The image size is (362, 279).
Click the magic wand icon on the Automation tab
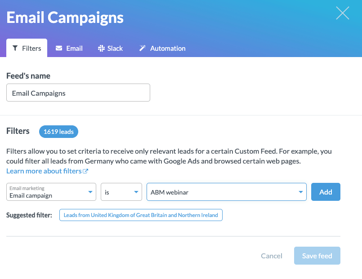143,48
